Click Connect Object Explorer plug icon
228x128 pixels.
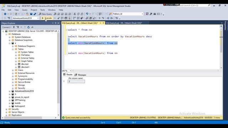coord(14,27)
